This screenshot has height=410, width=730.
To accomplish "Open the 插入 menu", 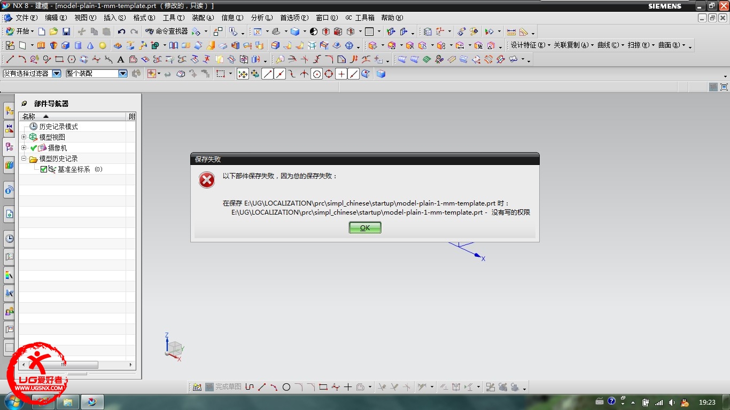I will click(x=115, y=18).
